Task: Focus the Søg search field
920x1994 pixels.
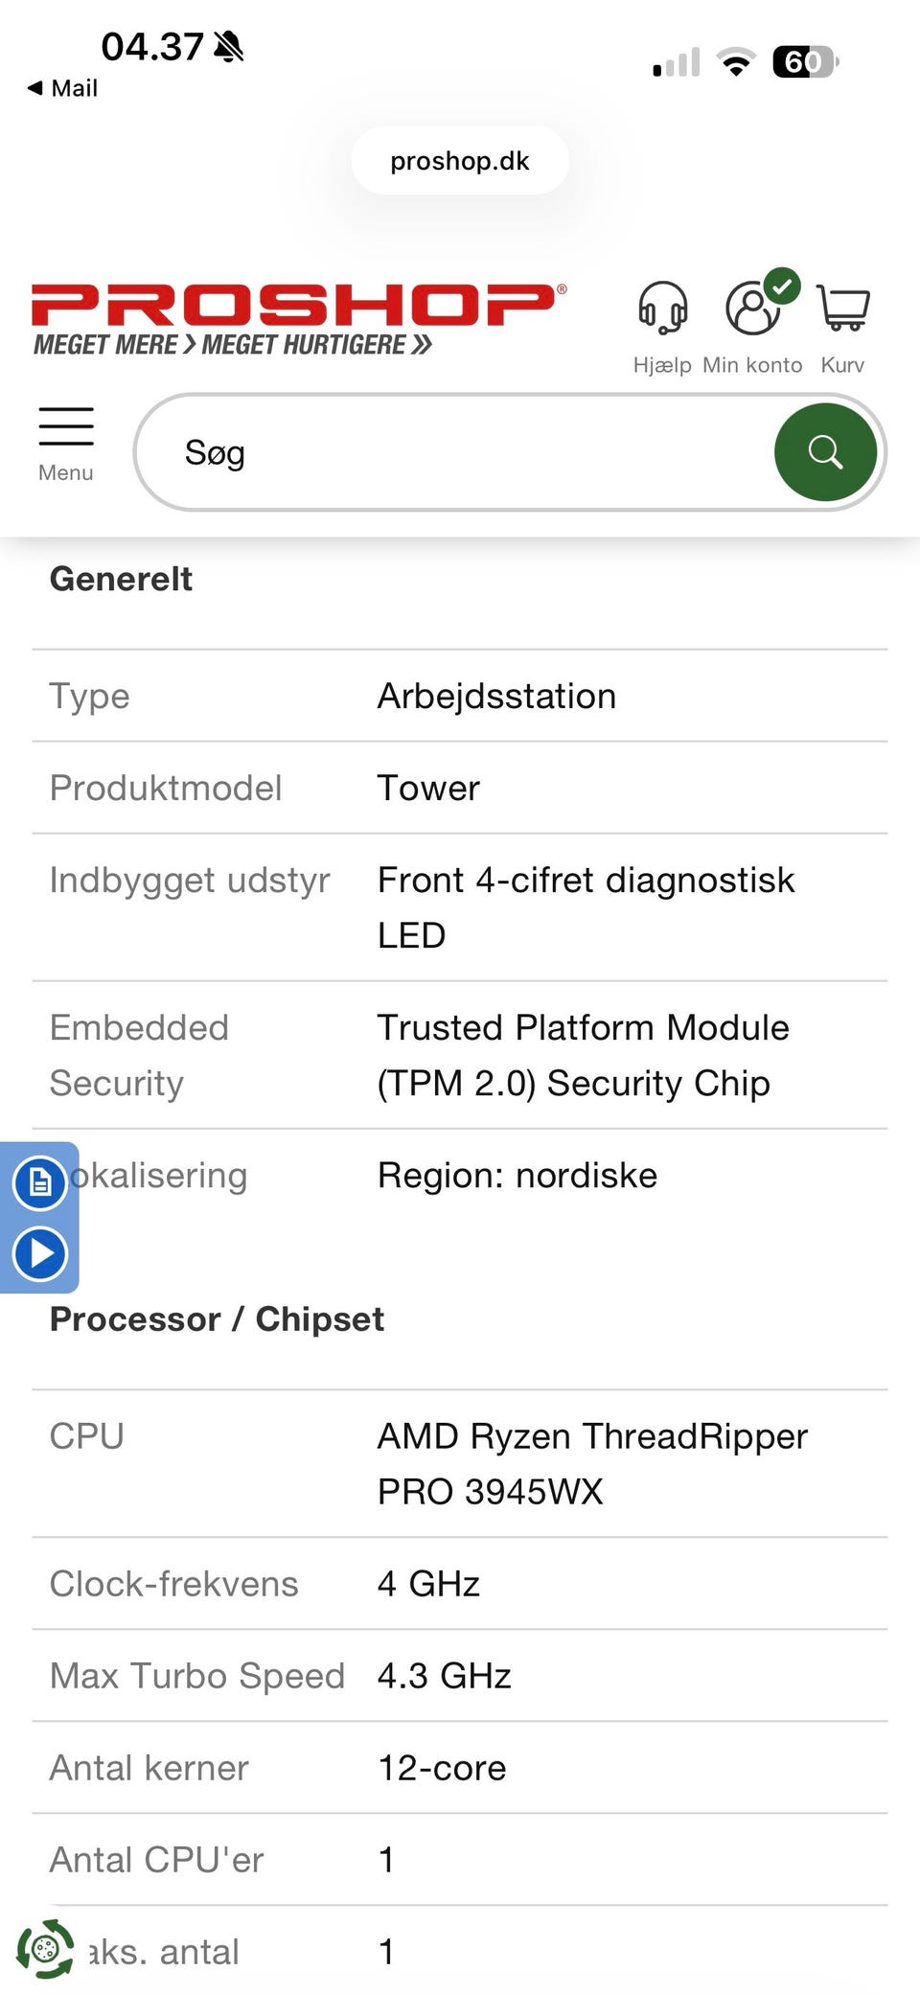Action: coord(460,452)
